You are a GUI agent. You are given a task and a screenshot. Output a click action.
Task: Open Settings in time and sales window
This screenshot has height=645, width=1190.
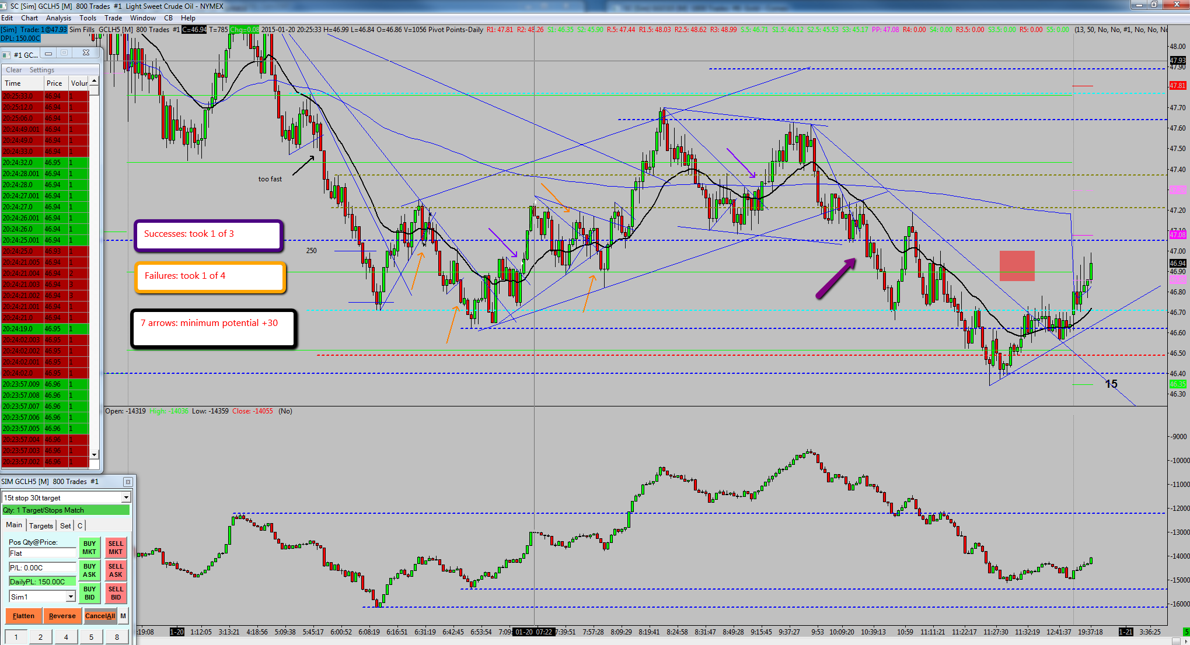pos(42,70)
